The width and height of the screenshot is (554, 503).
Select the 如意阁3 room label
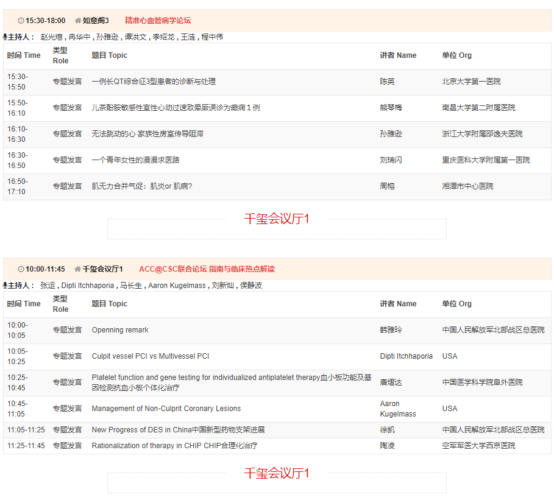96,21
